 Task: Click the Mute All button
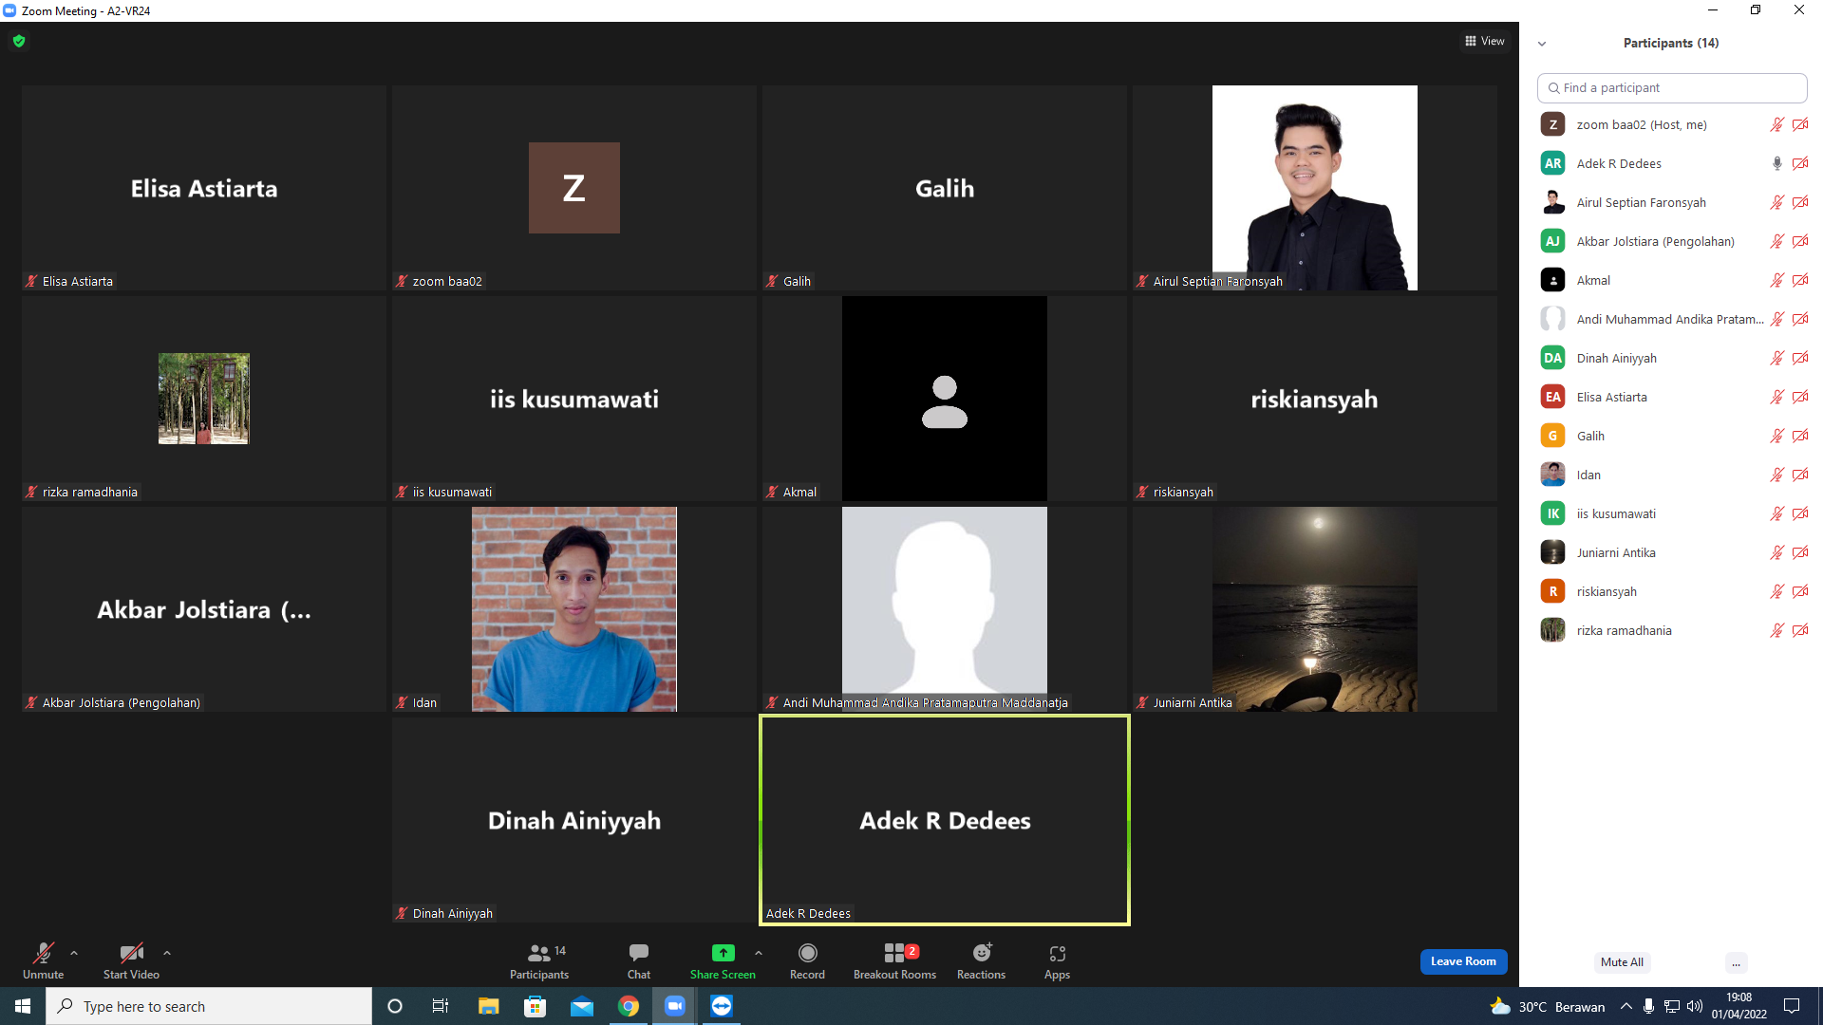(1622, 962)
